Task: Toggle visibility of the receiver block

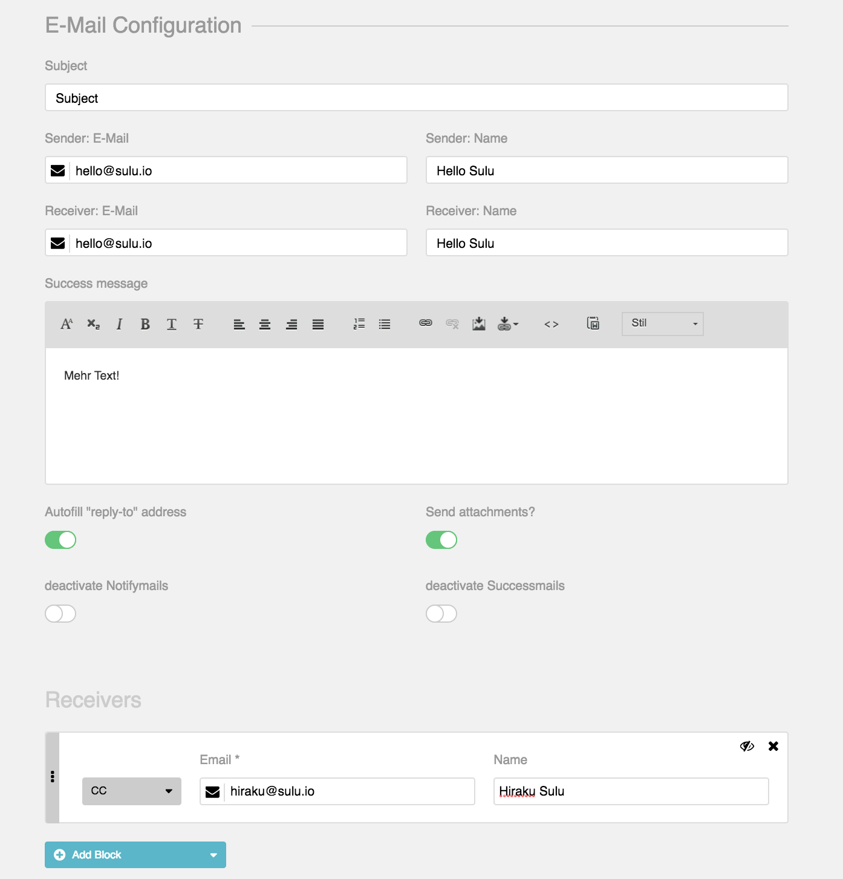Action: (747, 746)
